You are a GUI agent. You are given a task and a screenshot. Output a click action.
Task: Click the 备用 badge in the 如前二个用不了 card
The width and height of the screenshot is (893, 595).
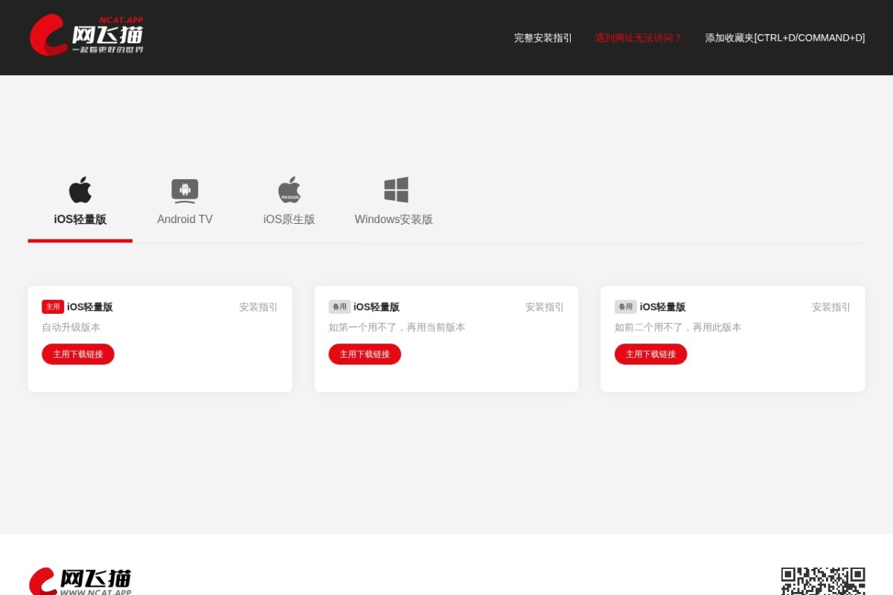point(626,306)
